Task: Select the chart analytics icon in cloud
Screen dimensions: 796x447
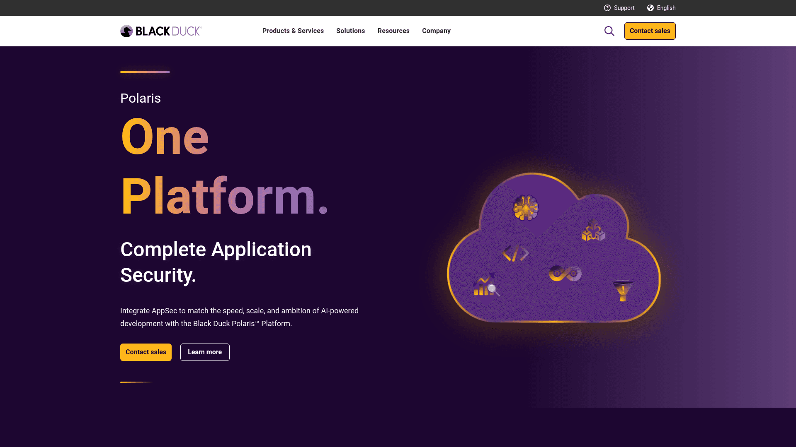Action: point(486,284)
